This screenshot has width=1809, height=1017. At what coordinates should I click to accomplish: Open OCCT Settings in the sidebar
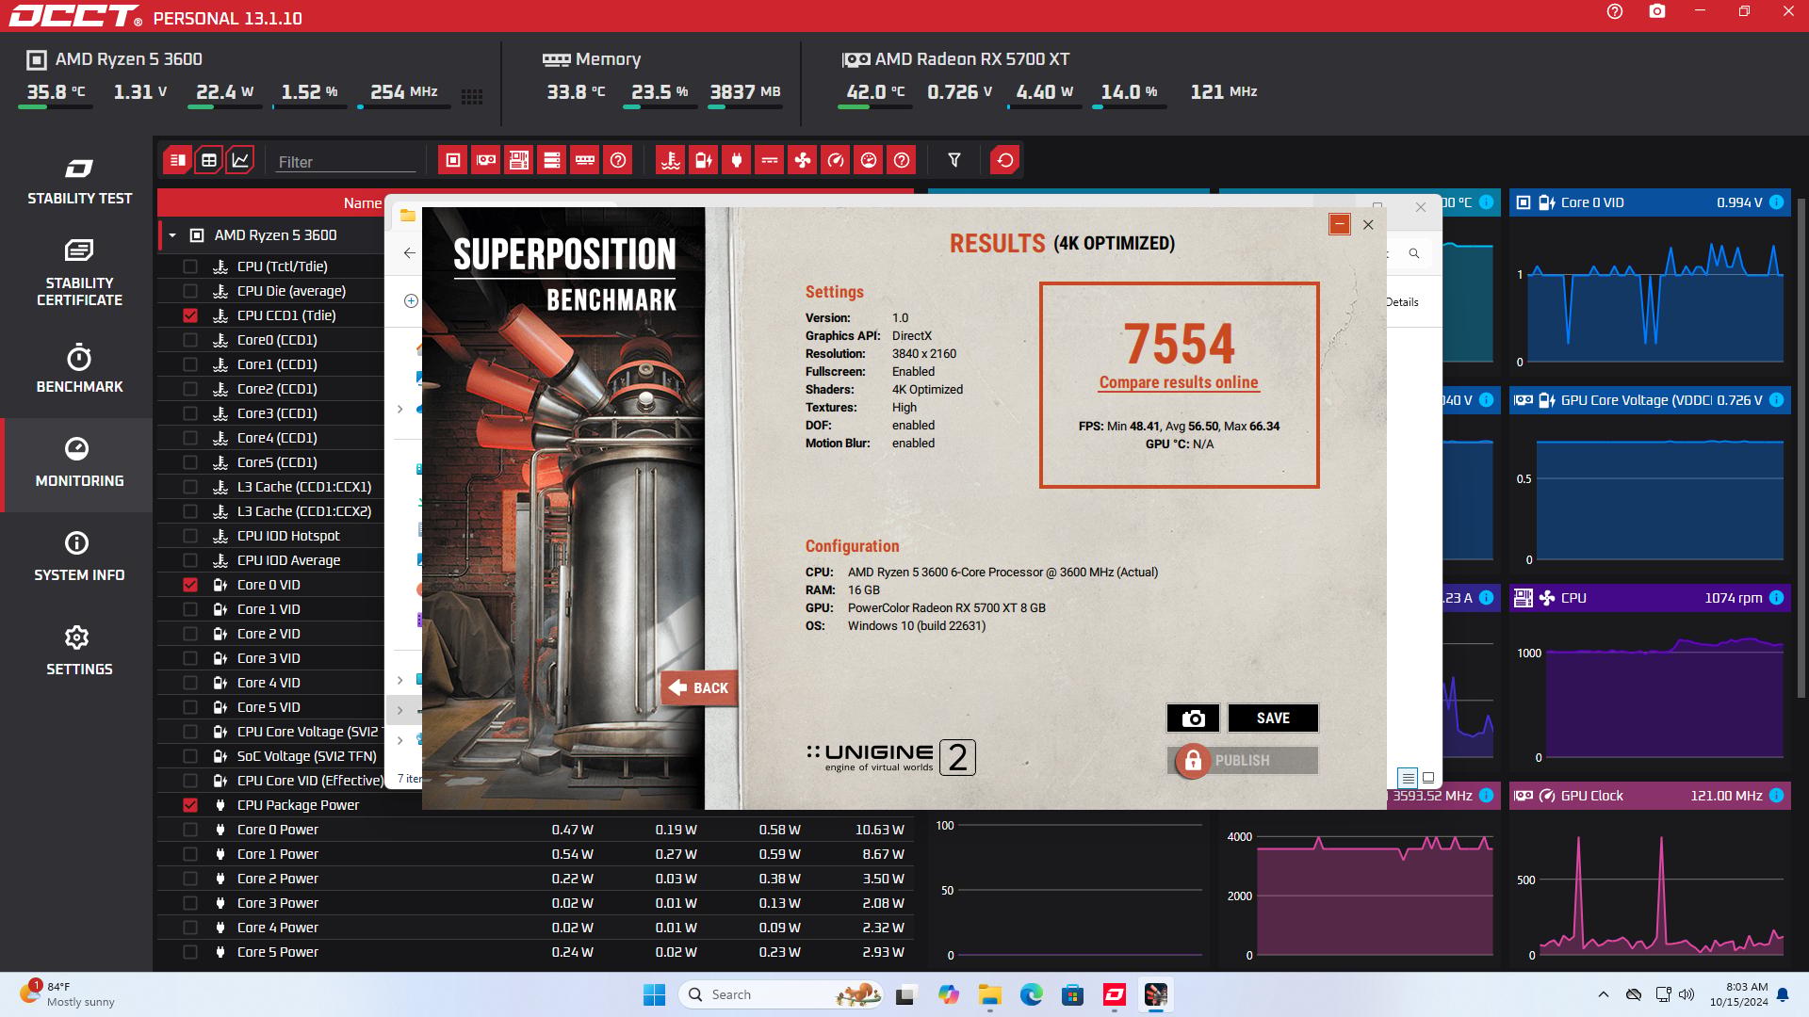pyautogui.click(x=79, y=653)
